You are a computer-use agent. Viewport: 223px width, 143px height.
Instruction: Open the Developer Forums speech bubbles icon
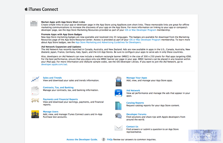(119, 116)
